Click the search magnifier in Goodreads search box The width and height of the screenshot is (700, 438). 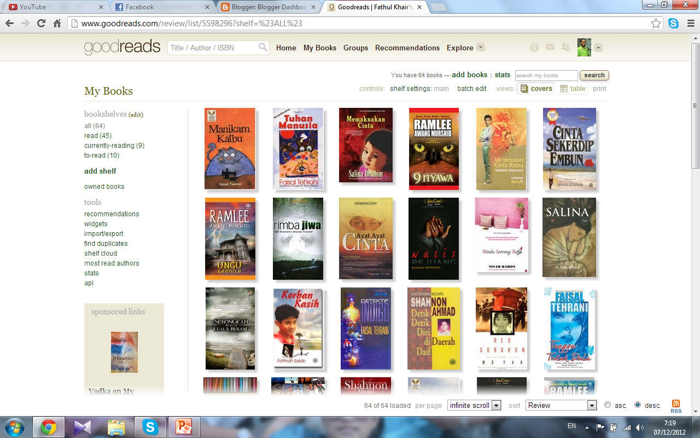pyautogui.click(x=263, y=48)
